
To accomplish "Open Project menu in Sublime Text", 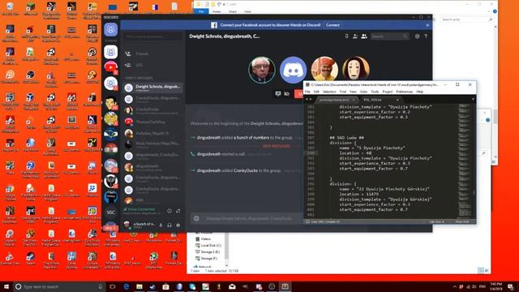I will (388, 92).
